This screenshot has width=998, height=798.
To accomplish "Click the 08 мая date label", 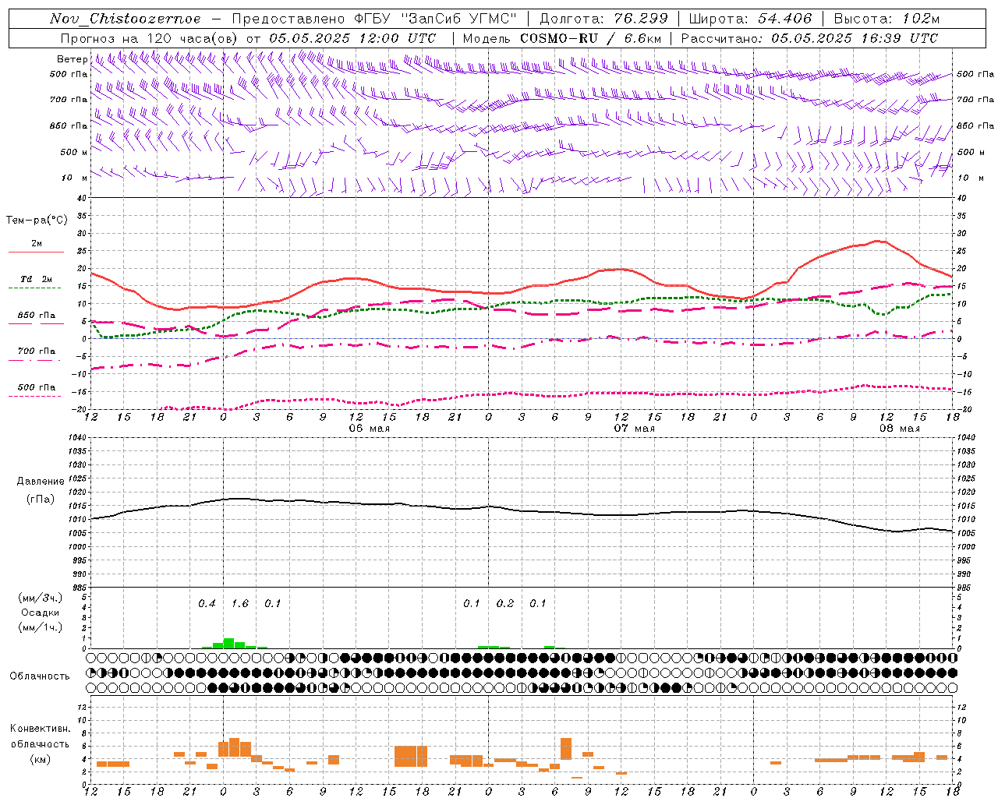I will pos(899,429).
